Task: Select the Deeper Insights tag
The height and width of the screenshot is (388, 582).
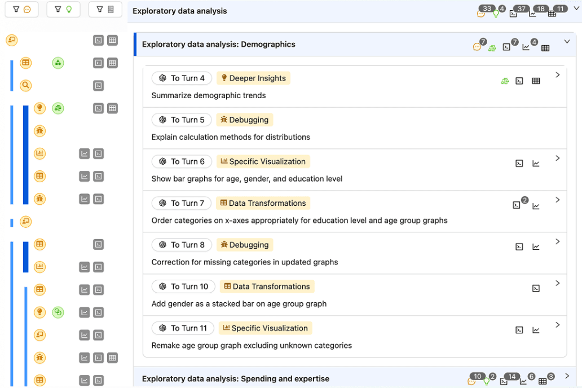Action: [253, 78]
